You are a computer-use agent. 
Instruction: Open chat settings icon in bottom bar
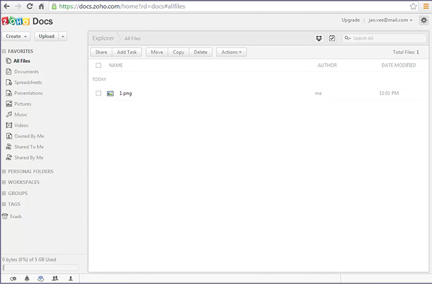tap(13, 279)
